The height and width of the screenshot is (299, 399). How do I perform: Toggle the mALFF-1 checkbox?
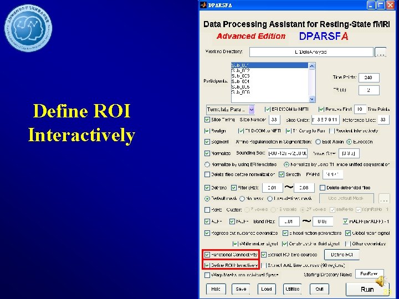coord(345,221)
